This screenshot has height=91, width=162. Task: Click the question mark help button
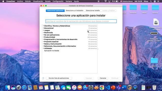click(43, 78)
